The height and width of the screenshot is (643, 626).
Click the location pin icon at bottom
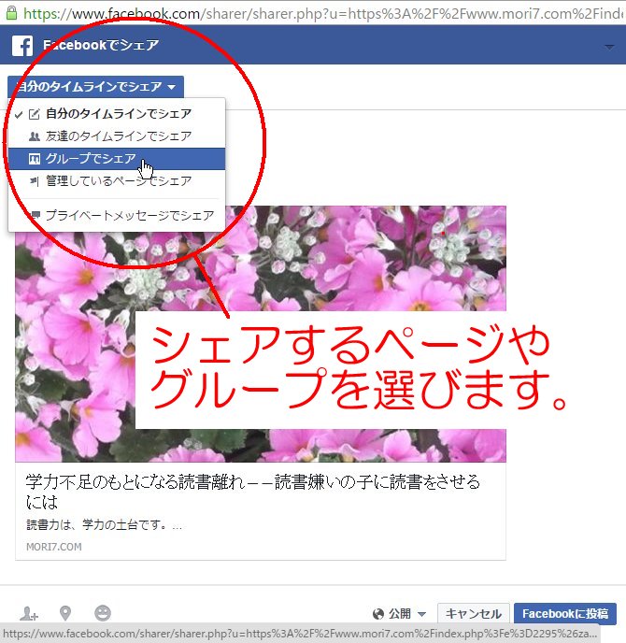tap(65, 613)
